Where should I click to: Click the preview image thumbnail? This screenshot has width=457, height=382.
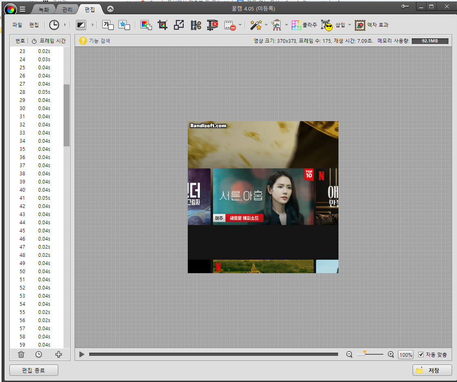tap(263, 197)
